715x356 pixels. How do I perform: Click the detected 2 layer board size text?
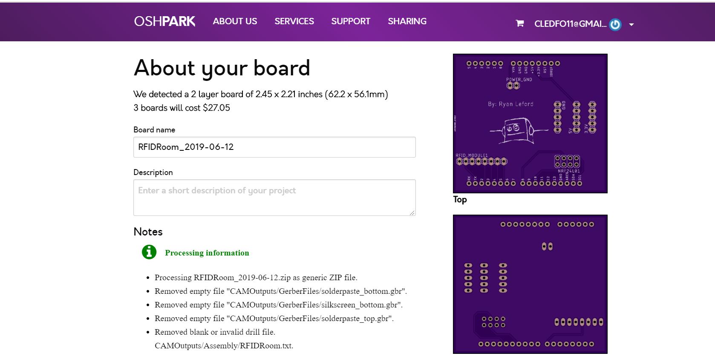tap(261, 94)
